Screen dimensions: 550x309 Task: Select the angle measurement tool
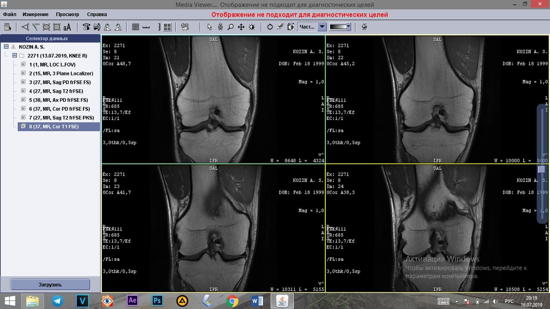25,27
